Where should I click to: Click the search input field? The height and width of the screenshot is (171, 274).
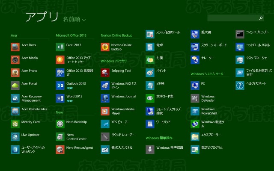click(233, 18)
